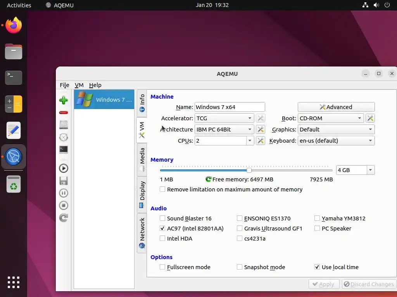
Task: Open Files from the Ubuntu dock
Action: [14, 51]
